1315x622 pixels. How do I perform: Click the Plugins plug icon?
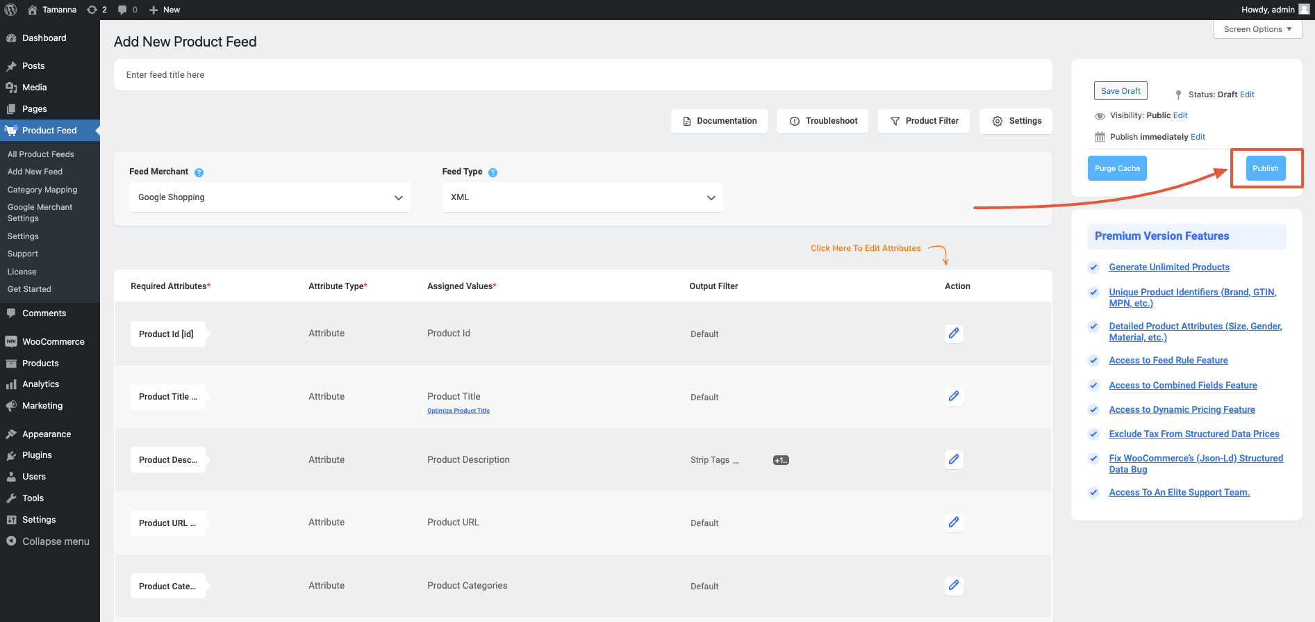click(x=11, y=455)
